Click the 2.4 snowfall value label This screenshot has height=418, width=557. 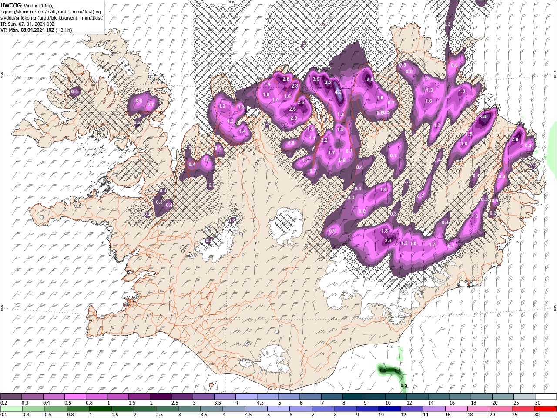click(x=389, y=240)
